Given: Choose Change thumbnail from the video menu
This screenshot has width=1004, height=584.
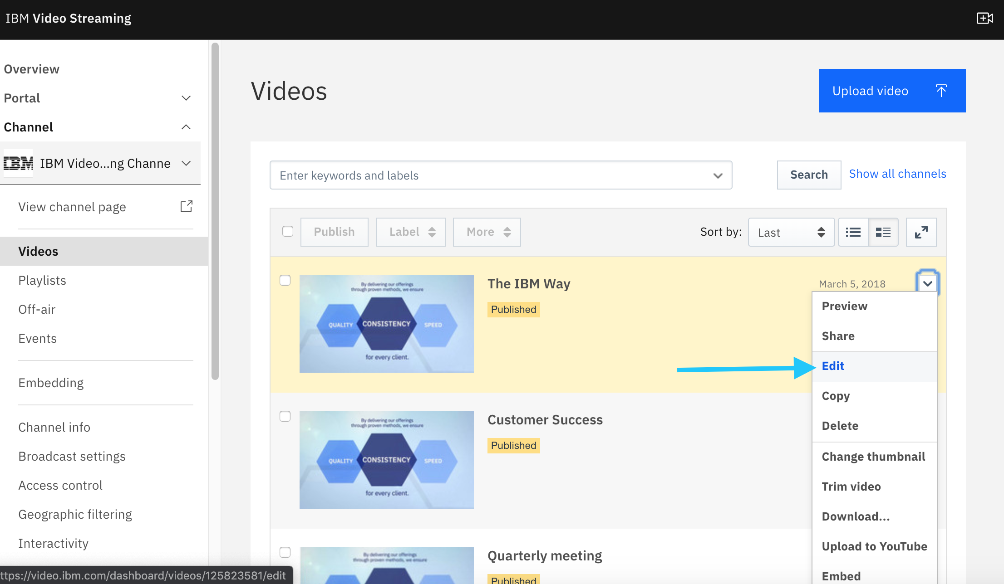Looking at the screenshot, I should click(x=874, y=457).
